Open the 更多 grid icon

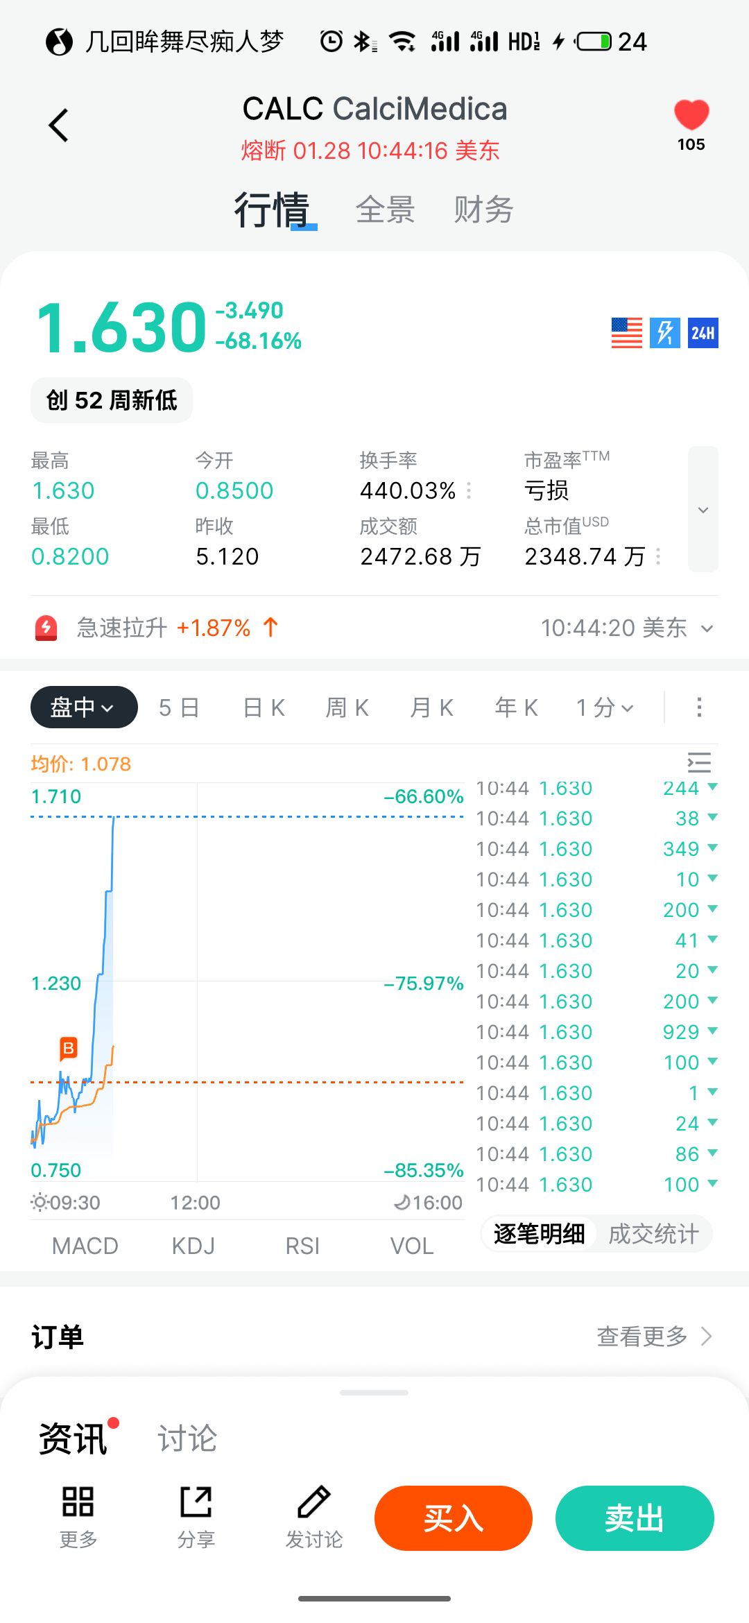pyautogui.click(x=78, y=1502)
